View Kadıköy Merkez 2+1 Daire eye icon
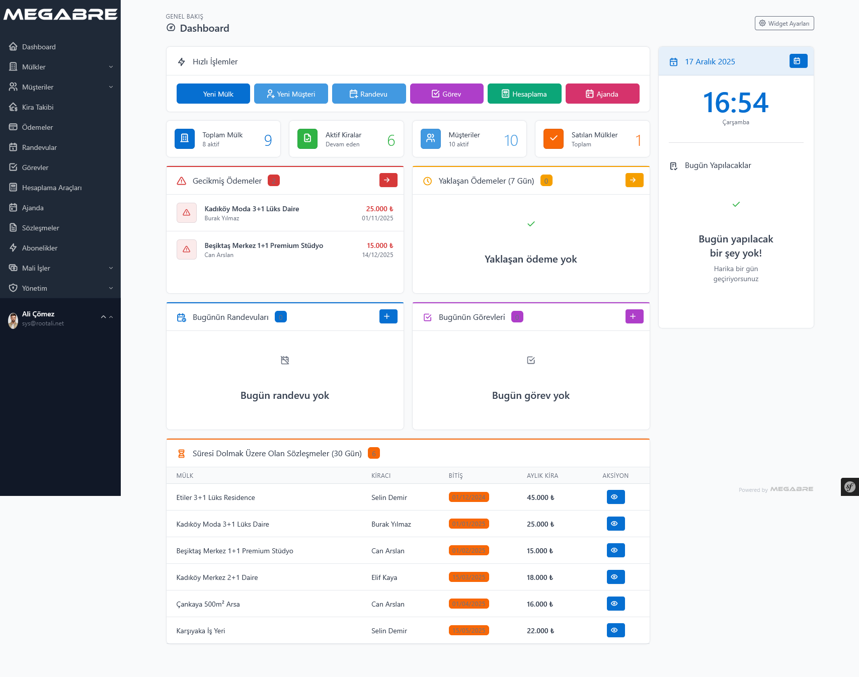The image size is (859, 677). [x=615, y=577]
